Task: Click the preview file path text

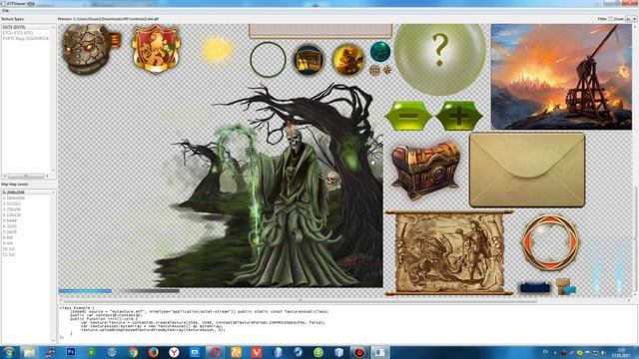Action: point(116,19)
